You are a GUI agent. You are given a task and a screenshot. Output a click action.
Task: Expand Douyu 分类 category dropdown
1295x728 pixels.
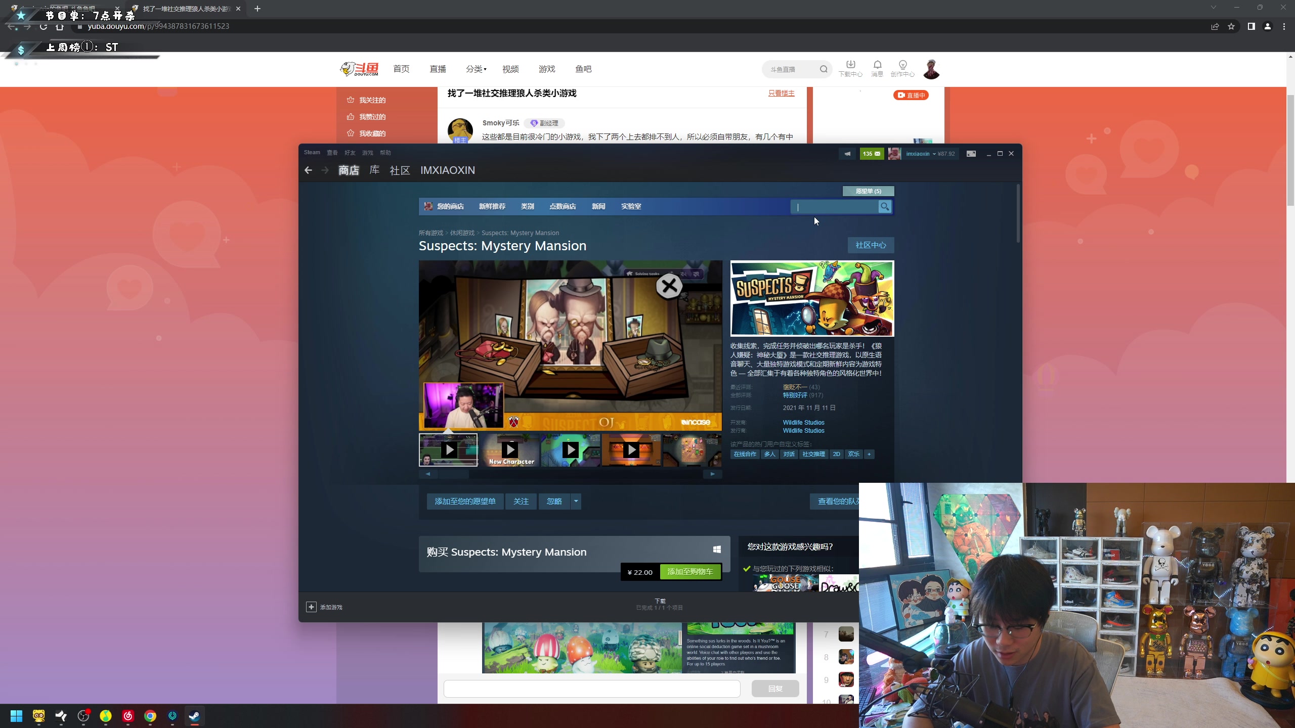[476, 69]
